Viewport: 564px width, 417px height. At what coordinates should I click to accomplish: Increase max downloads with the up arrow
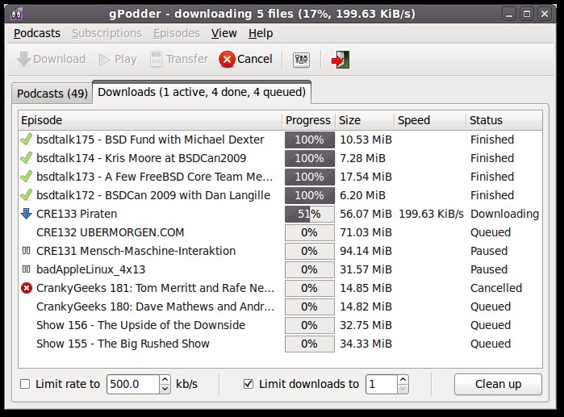[x=403, y=380]
